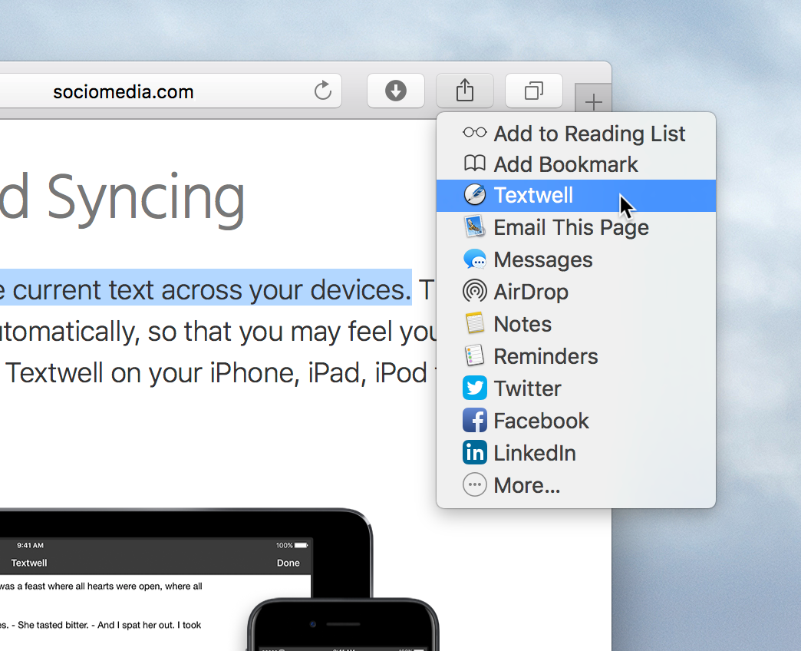Click the Twitter bird icon
The width and height of the screenshot is (801, 651).
point(475,388)
